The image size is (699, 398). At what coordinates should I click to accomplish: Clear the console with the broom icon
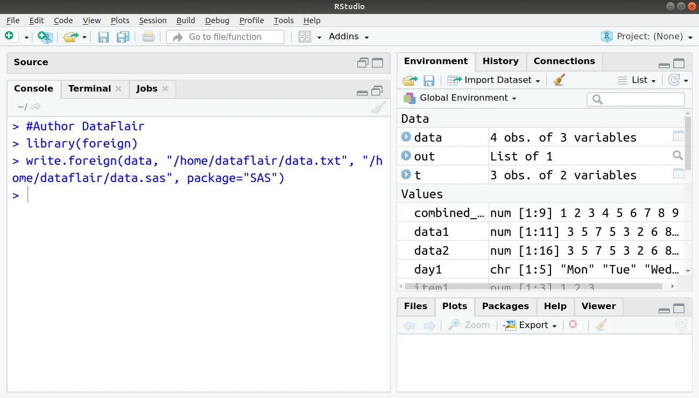tap(378, 107)
